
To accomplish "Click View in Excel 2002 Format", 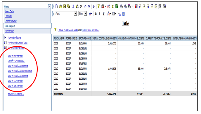I will [18, 76].
